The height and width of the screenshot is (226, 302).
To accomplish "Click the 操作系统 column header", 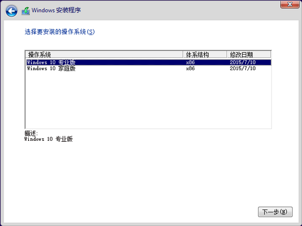I will click(104, 55).
